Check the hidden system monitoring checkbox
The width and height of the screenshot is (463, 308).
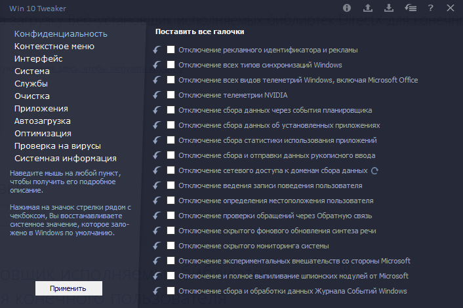point(171,246)
